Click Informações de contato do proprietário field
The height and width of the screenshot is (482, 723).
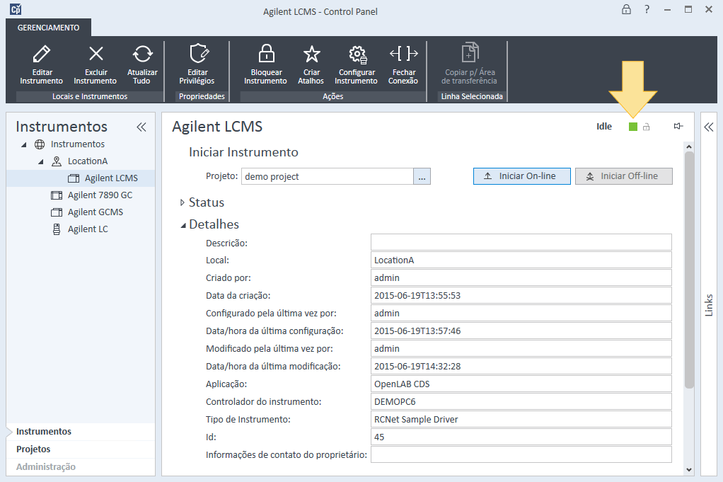[521, 455]
